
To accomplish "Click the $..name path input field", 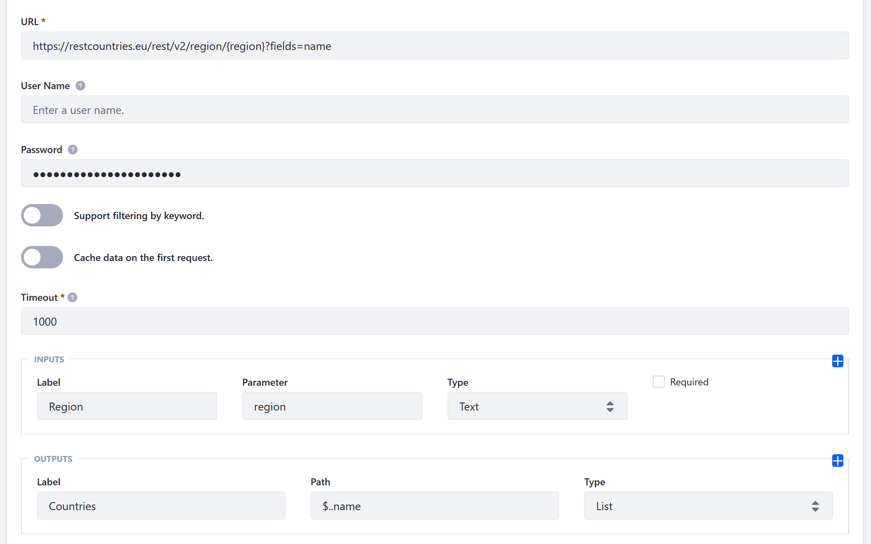I will (x=435, y=506).
